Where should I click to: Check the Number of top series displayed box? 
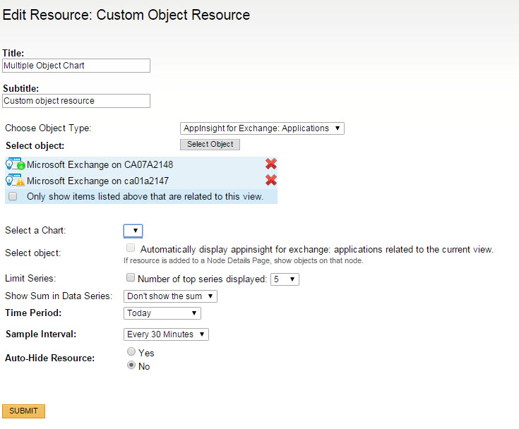[x=131, y=277]
